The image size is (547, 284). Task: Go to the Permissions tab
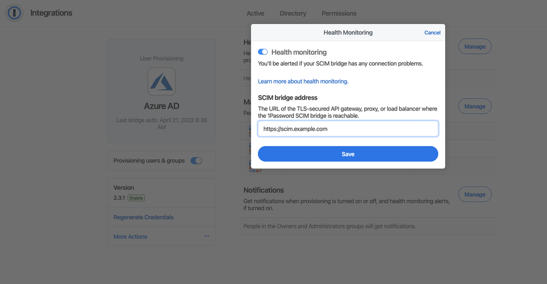point(339,13)
